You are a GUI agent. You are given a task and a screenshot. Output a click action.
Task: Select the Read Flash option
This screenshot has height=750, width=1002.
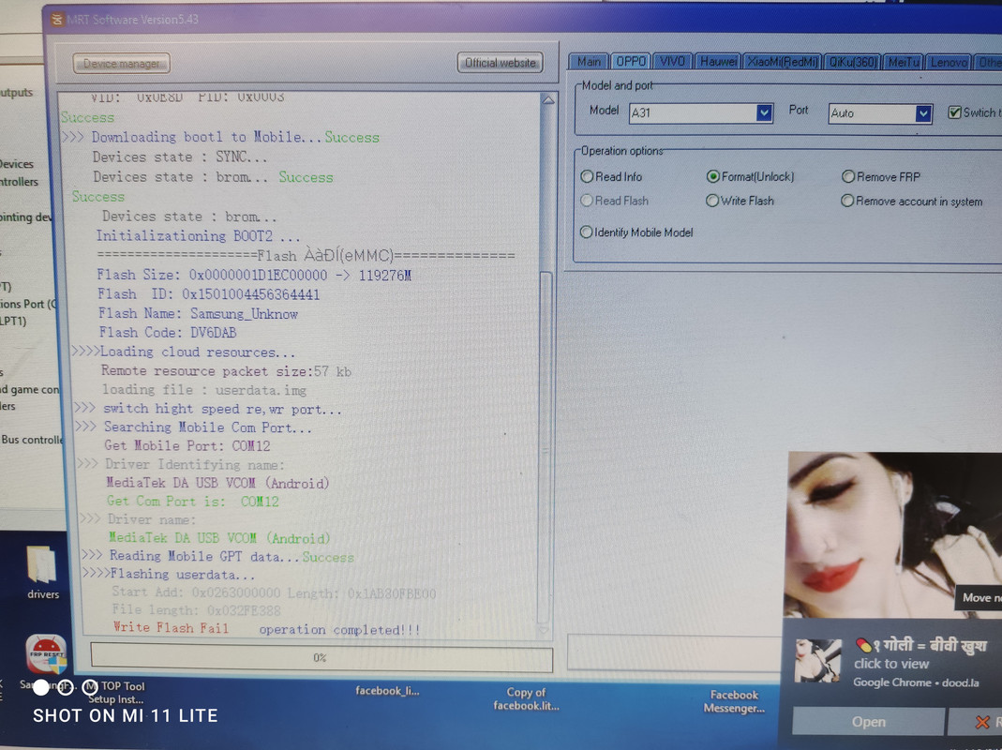[x=615, y=201]
